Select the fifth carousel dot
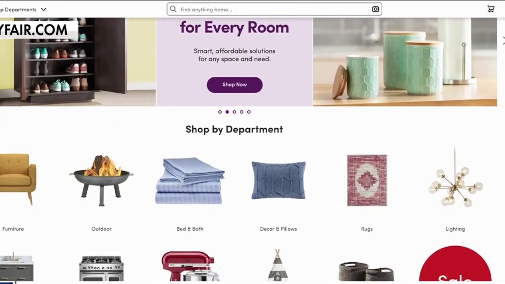The image size is (505, 284). click(x=249, y=112)
